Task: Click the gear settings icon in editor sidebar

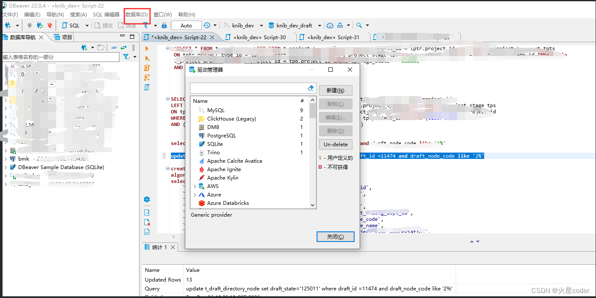Action: pyautogui.click(x=147, y=199)
